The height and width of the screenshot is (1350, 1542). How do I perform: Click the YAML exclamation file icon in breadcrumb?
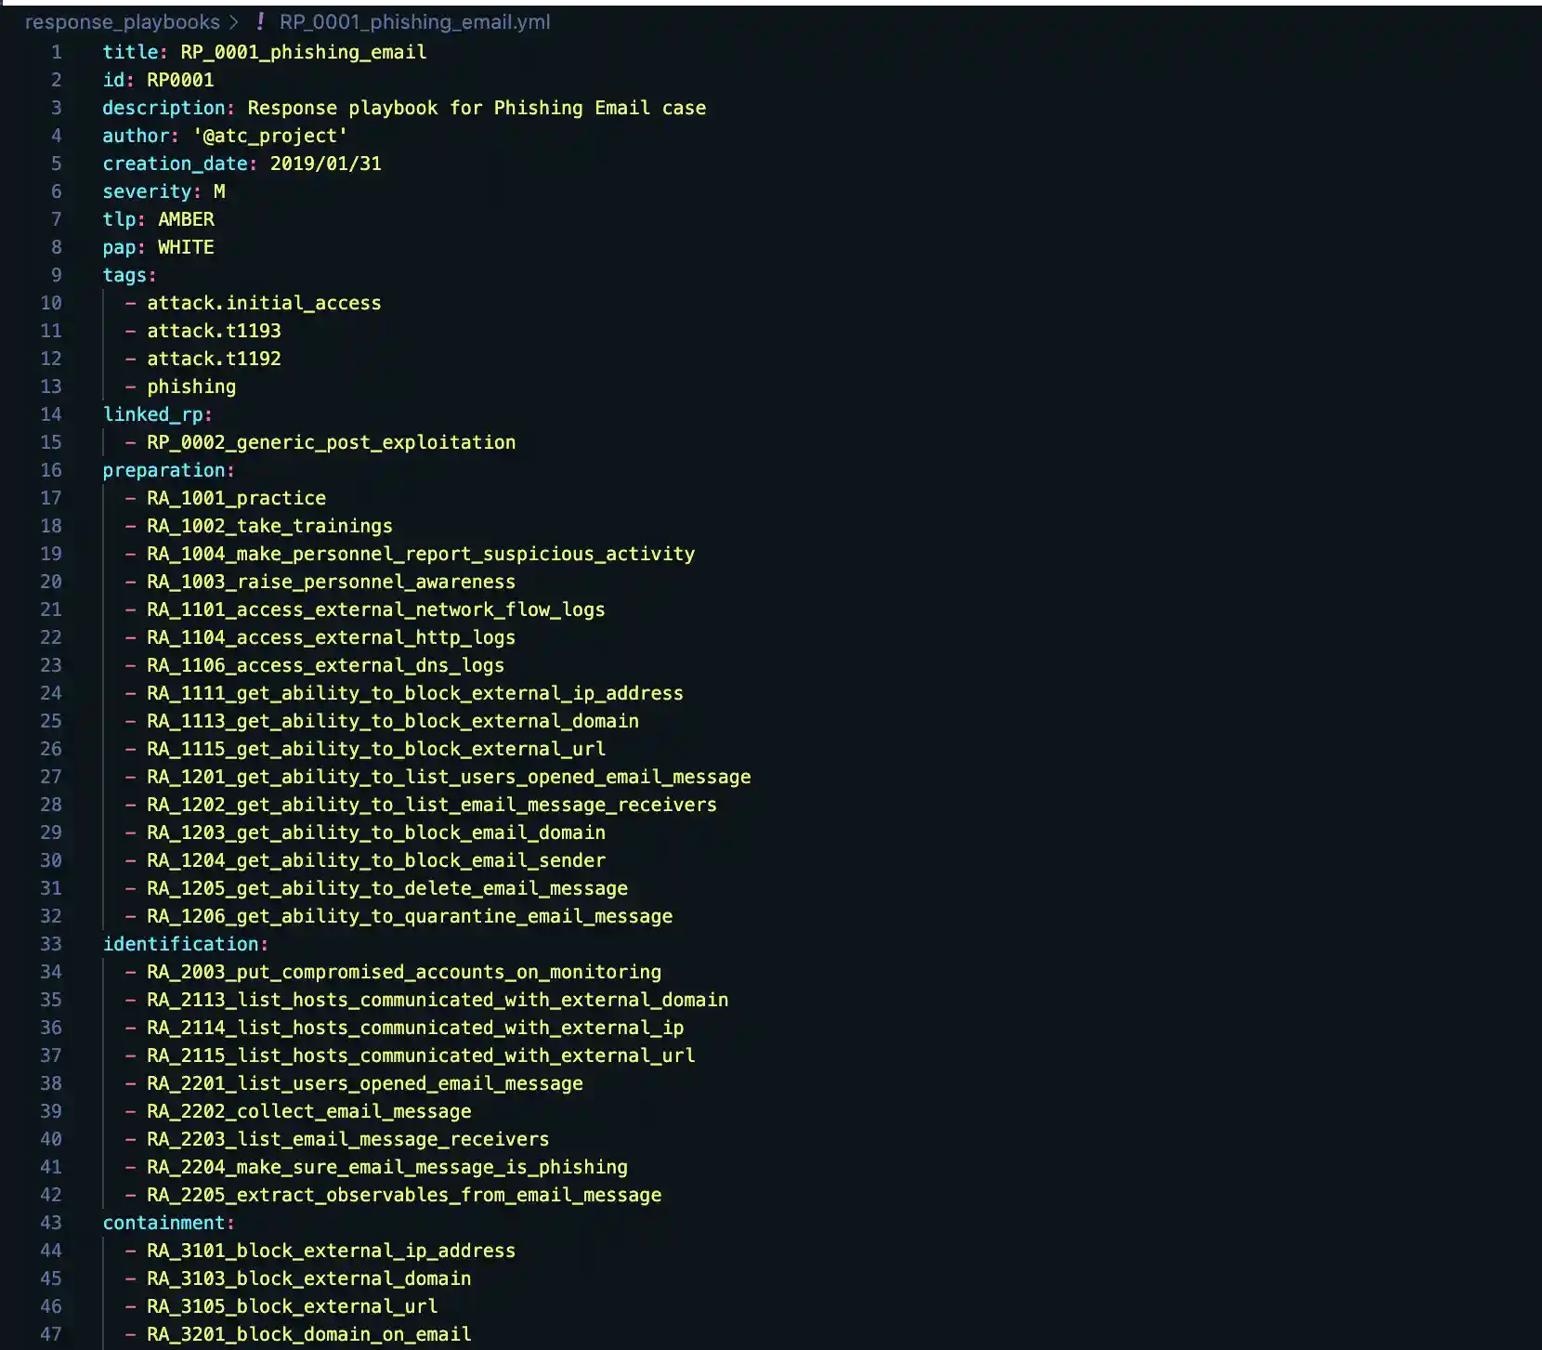tap(260, 21)
